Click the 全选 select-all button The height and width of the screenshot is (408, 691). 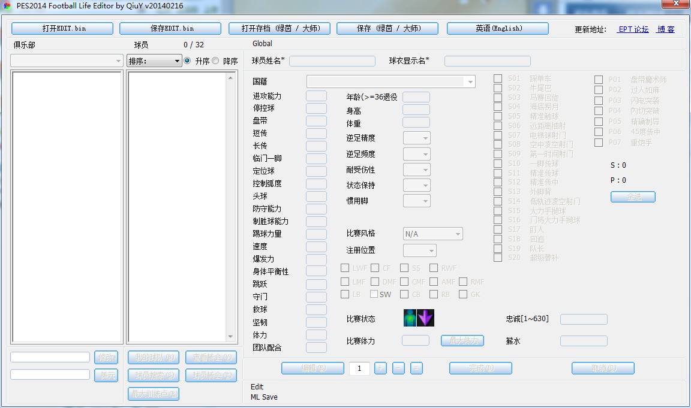pos(633,197)
